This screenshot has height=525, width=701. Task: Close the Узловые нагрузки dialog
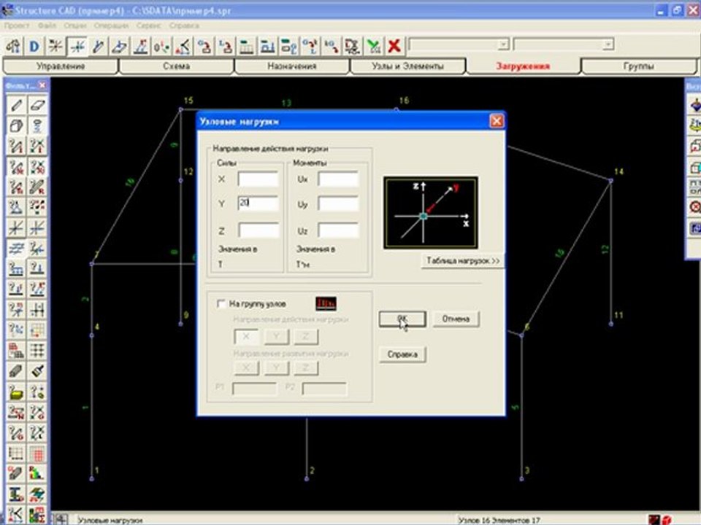tap(497, 121)
